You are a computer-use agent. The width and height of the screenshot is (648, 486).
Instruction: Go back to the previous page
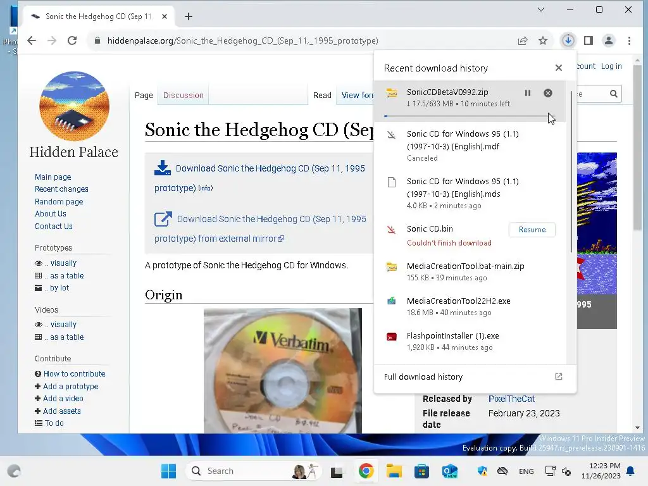32,40
